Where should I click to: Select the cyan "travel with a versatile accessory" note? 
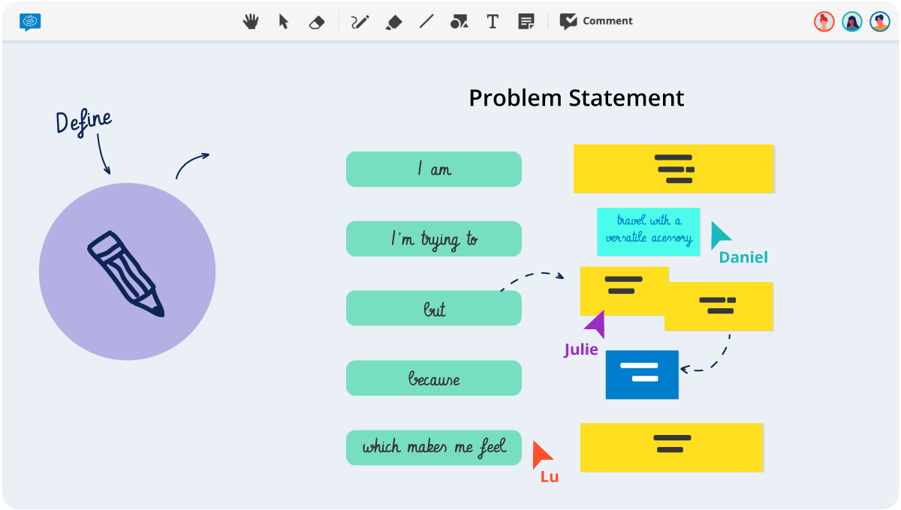click(649, 231)
